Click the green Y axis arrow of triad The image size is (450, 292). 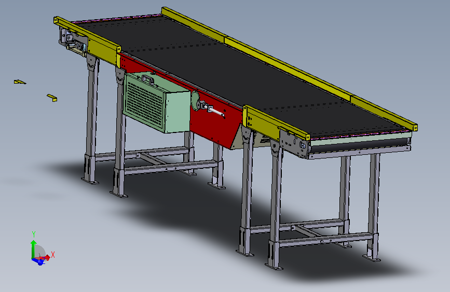point(33,249)
